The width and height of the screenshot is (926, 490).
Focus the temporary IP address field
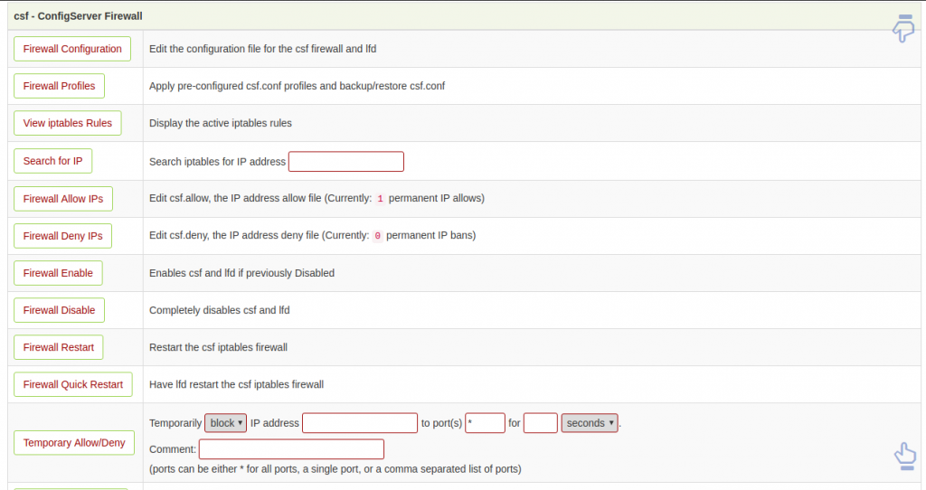pyautogui.click(x=360, y=423)
